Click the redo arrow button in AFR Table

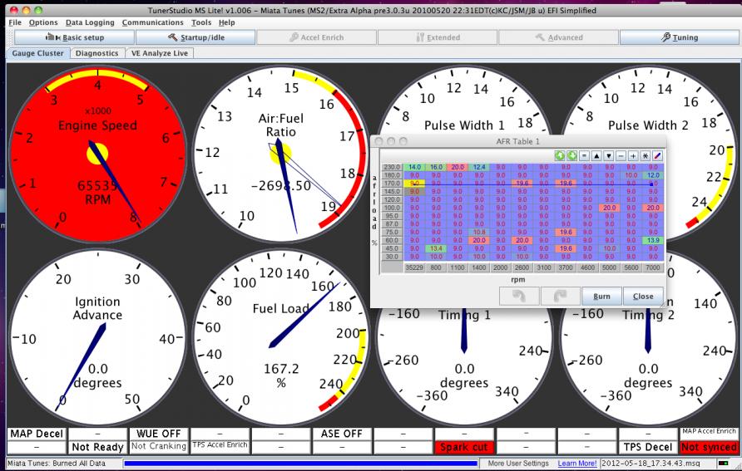point(560,296)
